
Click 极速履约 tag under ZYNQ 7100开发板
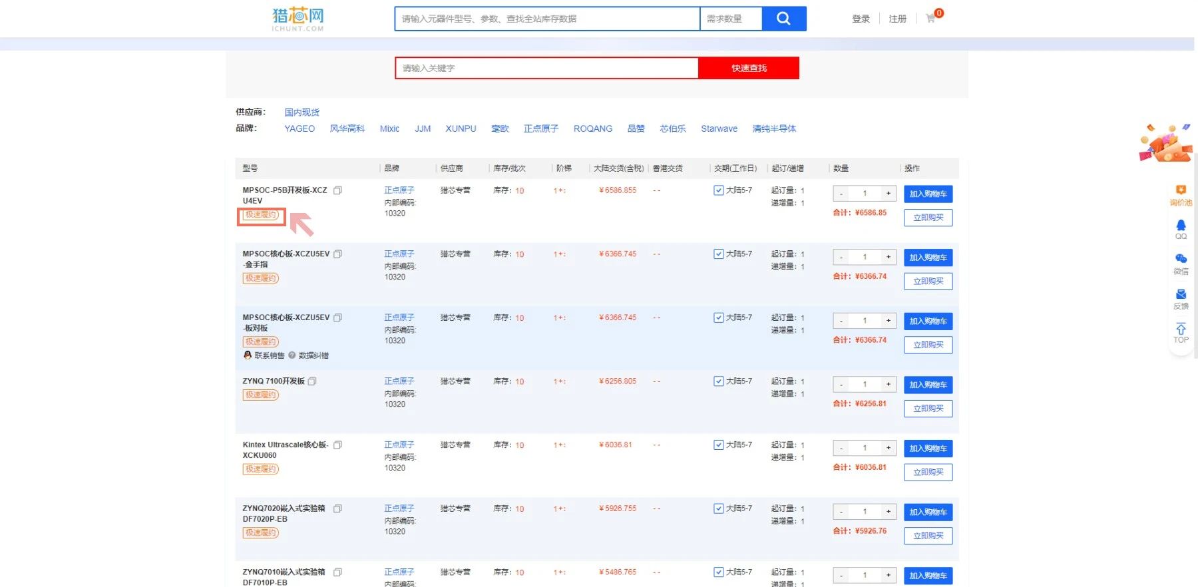point(260,395)
